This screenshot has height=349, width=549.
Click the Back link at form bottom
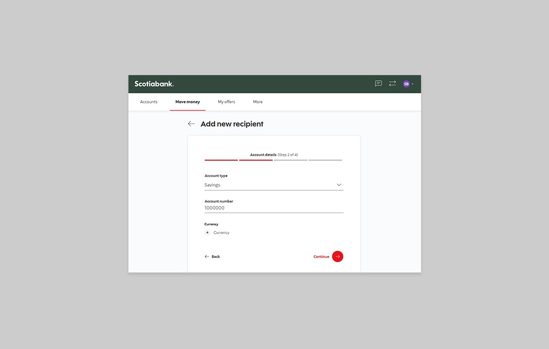click(x=212, y=256)
